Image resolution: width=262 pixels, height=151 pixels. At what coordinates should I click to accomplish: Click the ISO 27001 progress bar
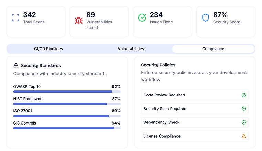67,116
